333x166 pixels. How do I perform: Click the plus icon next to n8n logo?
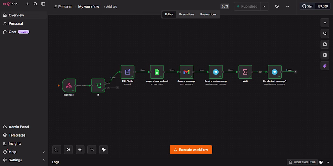tap(28, 4)
